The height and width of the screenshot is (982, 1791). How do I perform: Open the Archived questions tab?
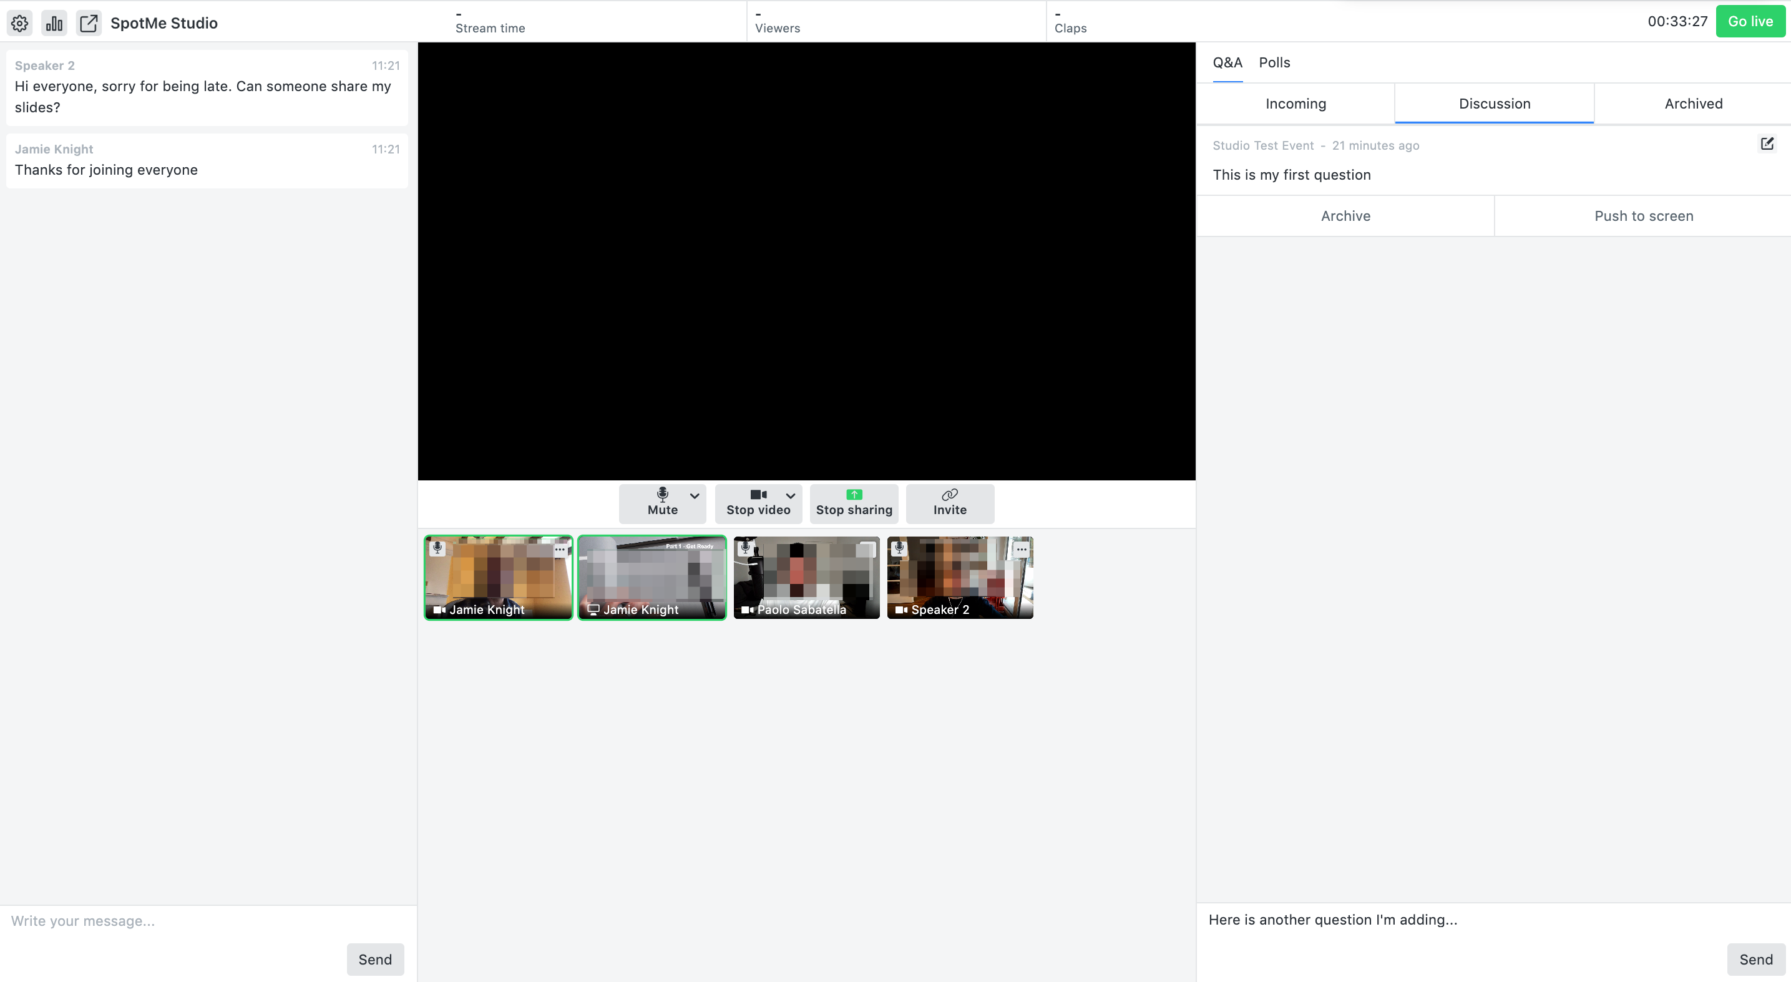click(x=1693, y=104)
